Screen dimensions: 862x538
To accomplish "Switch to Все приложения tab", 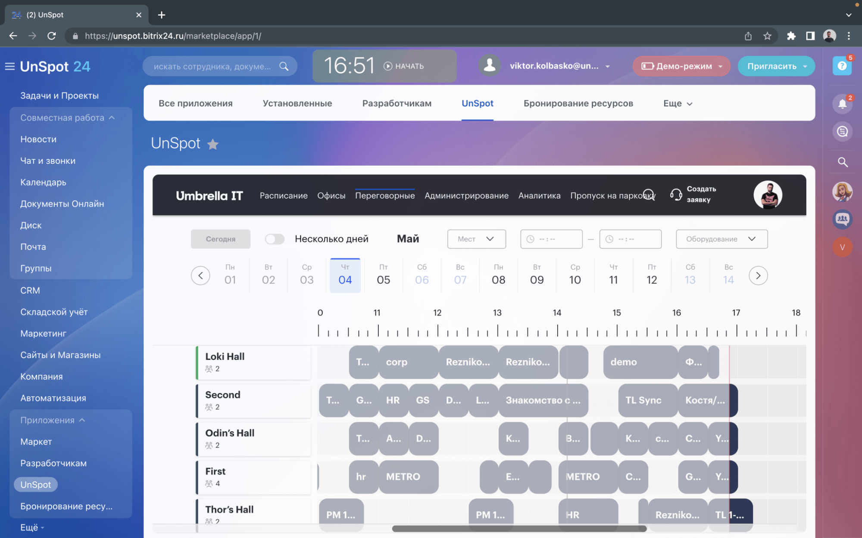I will coord(196,103).
